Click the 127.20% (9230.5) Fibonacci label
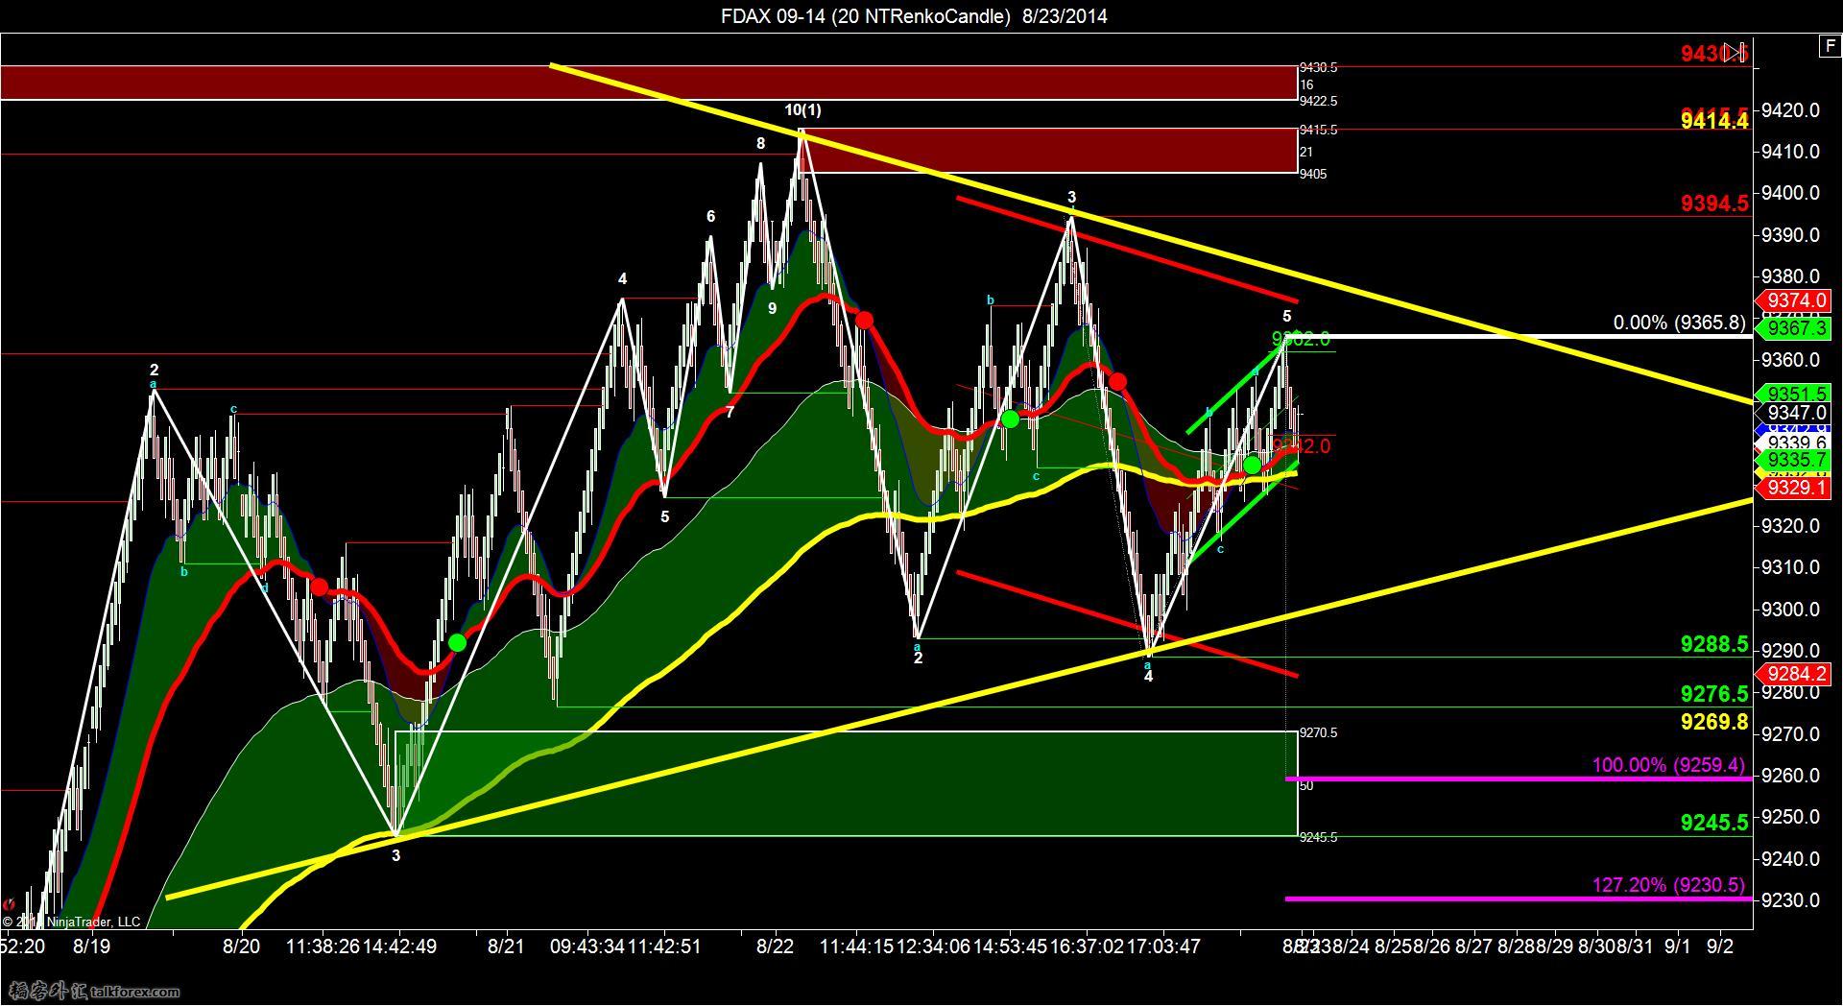Screen dimensions: 1843x1006 pos(1668,885)
